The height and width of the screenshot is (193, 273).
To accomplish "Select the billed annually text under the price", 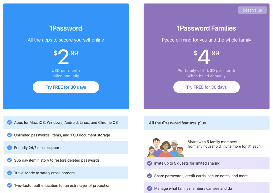I will click(66, 76).
